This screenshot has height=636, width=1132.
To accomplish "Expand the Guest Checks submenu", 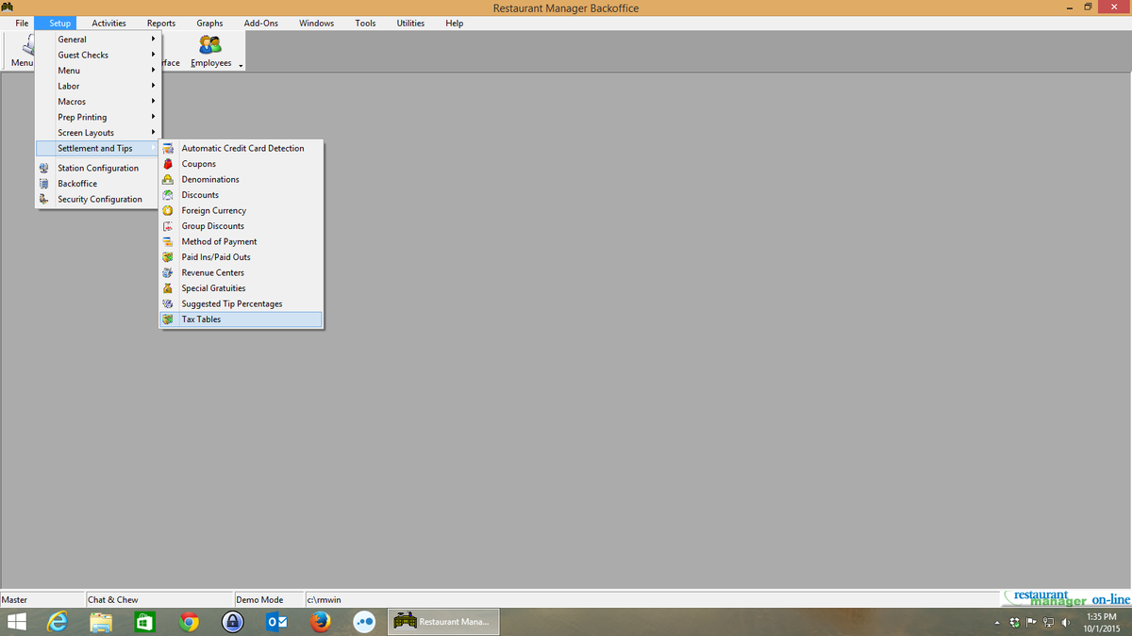I will point(98,55).
